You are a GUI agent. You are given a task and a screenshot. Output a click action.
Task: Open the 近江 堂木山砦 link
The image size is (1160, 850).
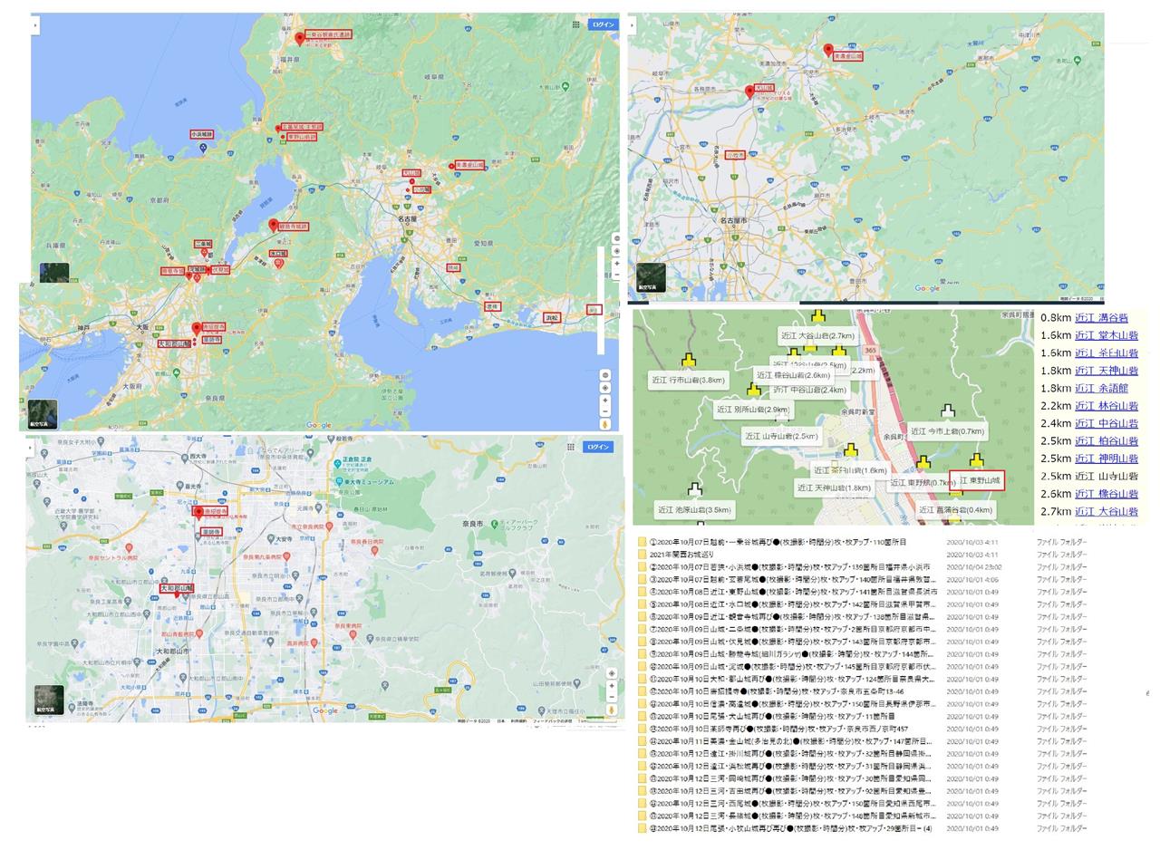[x=1107, y=335]
